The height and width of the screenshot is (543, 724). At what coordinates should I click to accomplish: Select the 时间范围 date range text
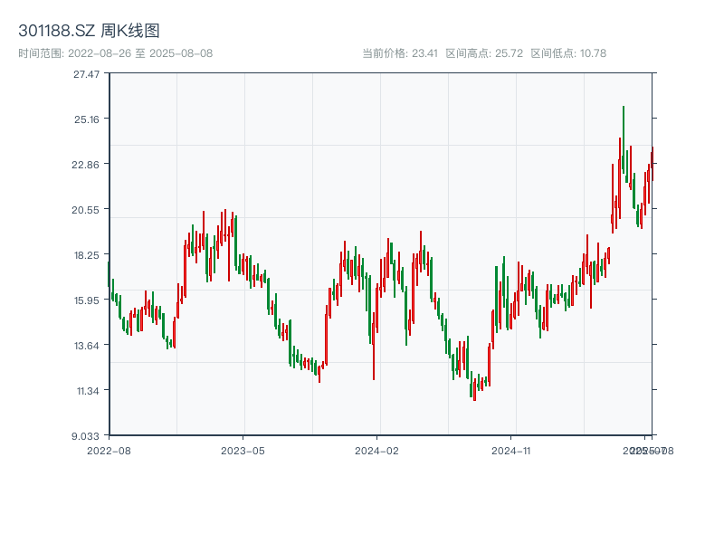point(116,53)
